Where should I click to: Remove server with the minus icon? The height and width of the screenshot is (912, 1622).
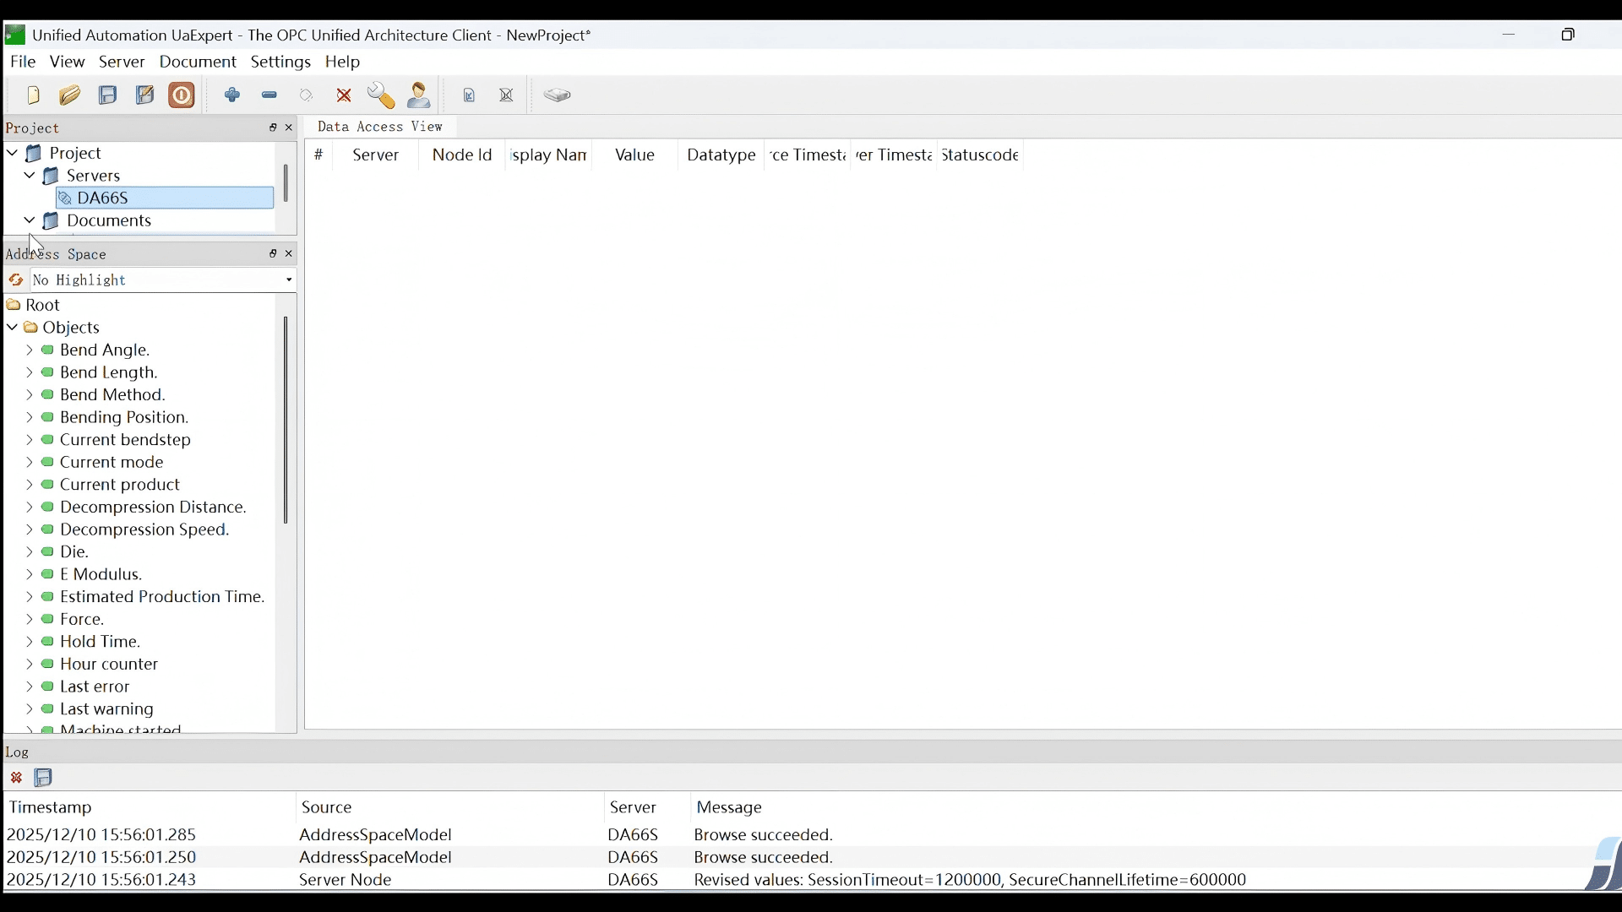coord(269,95)
